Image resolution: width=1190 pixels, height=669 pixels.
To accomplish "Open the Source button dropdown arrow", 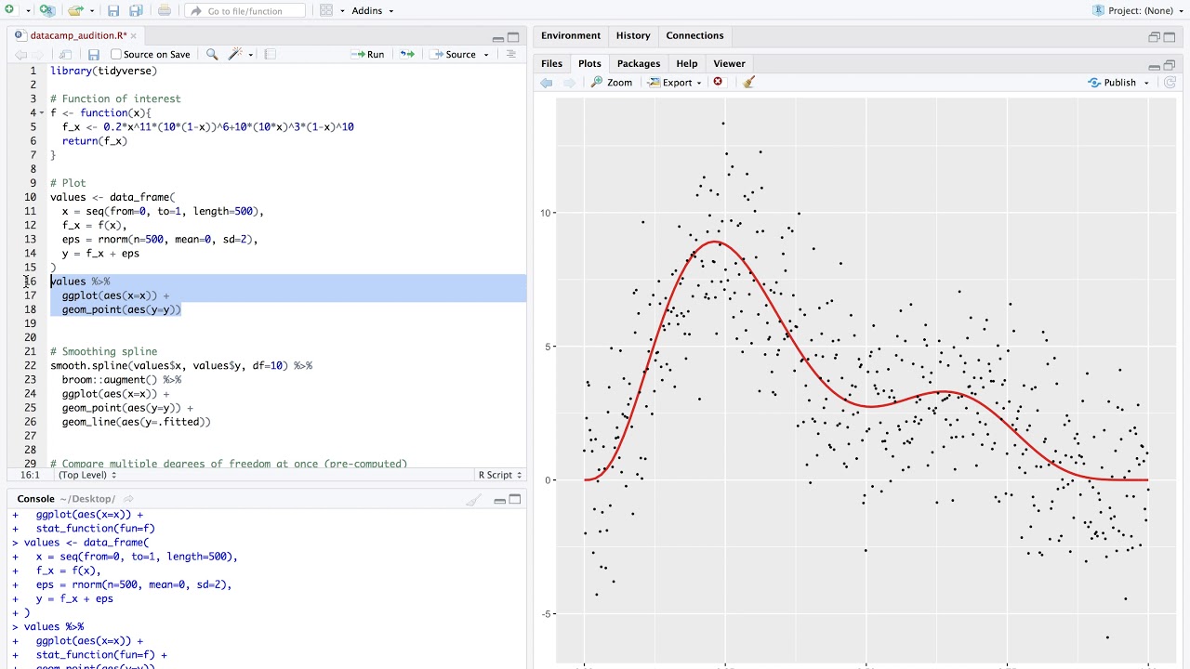I will [x=485, y=55].
